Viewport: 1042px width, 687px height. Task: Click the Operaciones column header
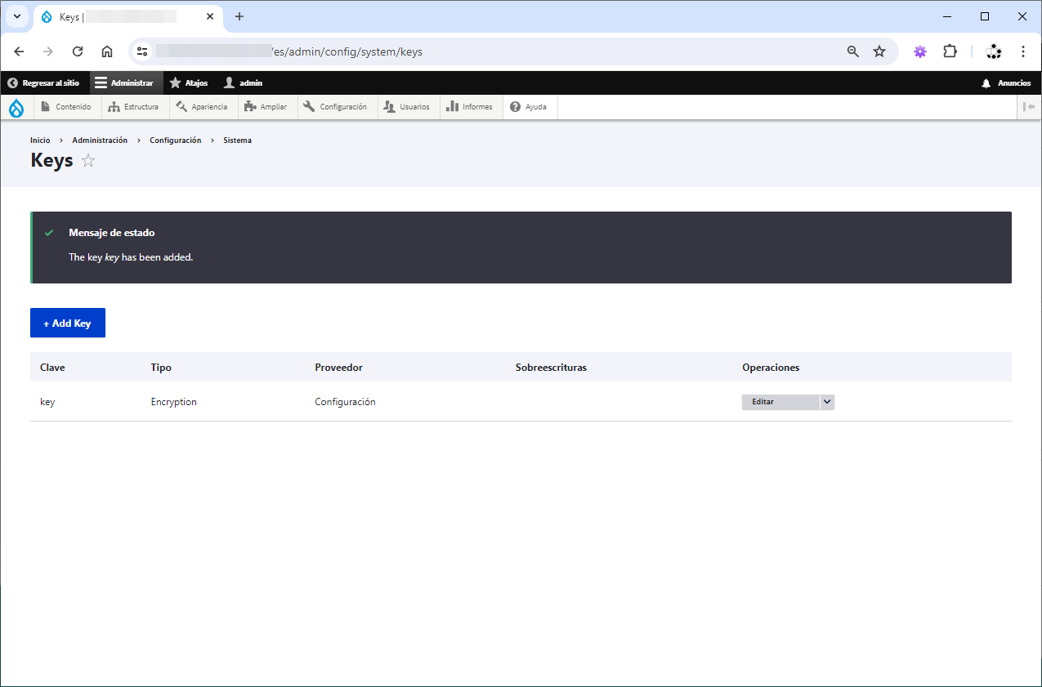[x=771, y=368]
